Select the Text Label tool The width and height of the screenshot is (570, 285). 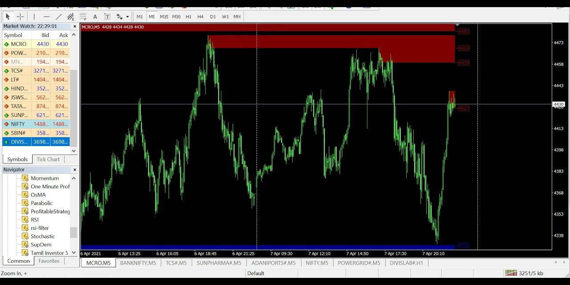107,17
